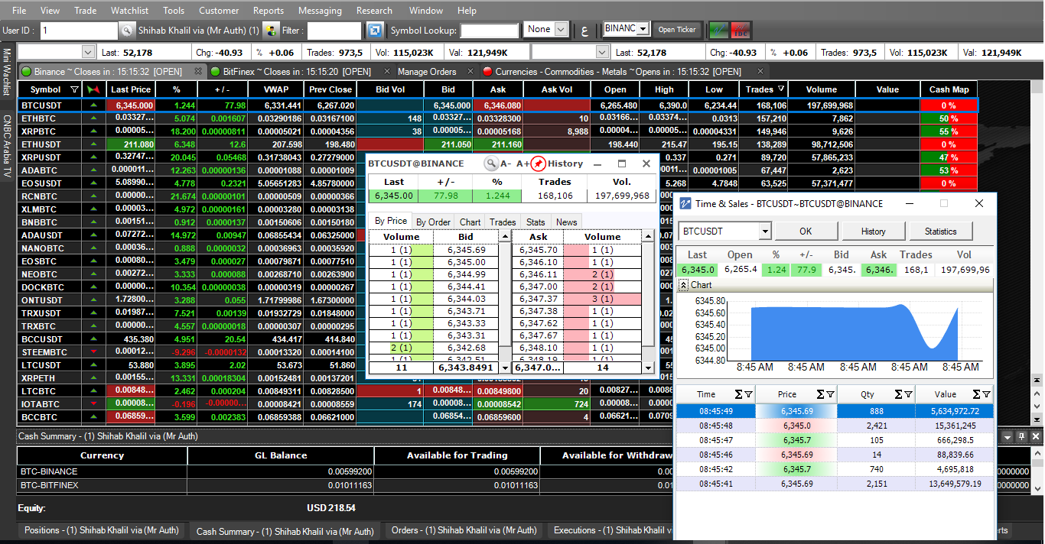Image resolution: width=1045 pixels, height=544 pixels.
Task: Open the Mini Watchlist side panel
Action: point(7,74)
